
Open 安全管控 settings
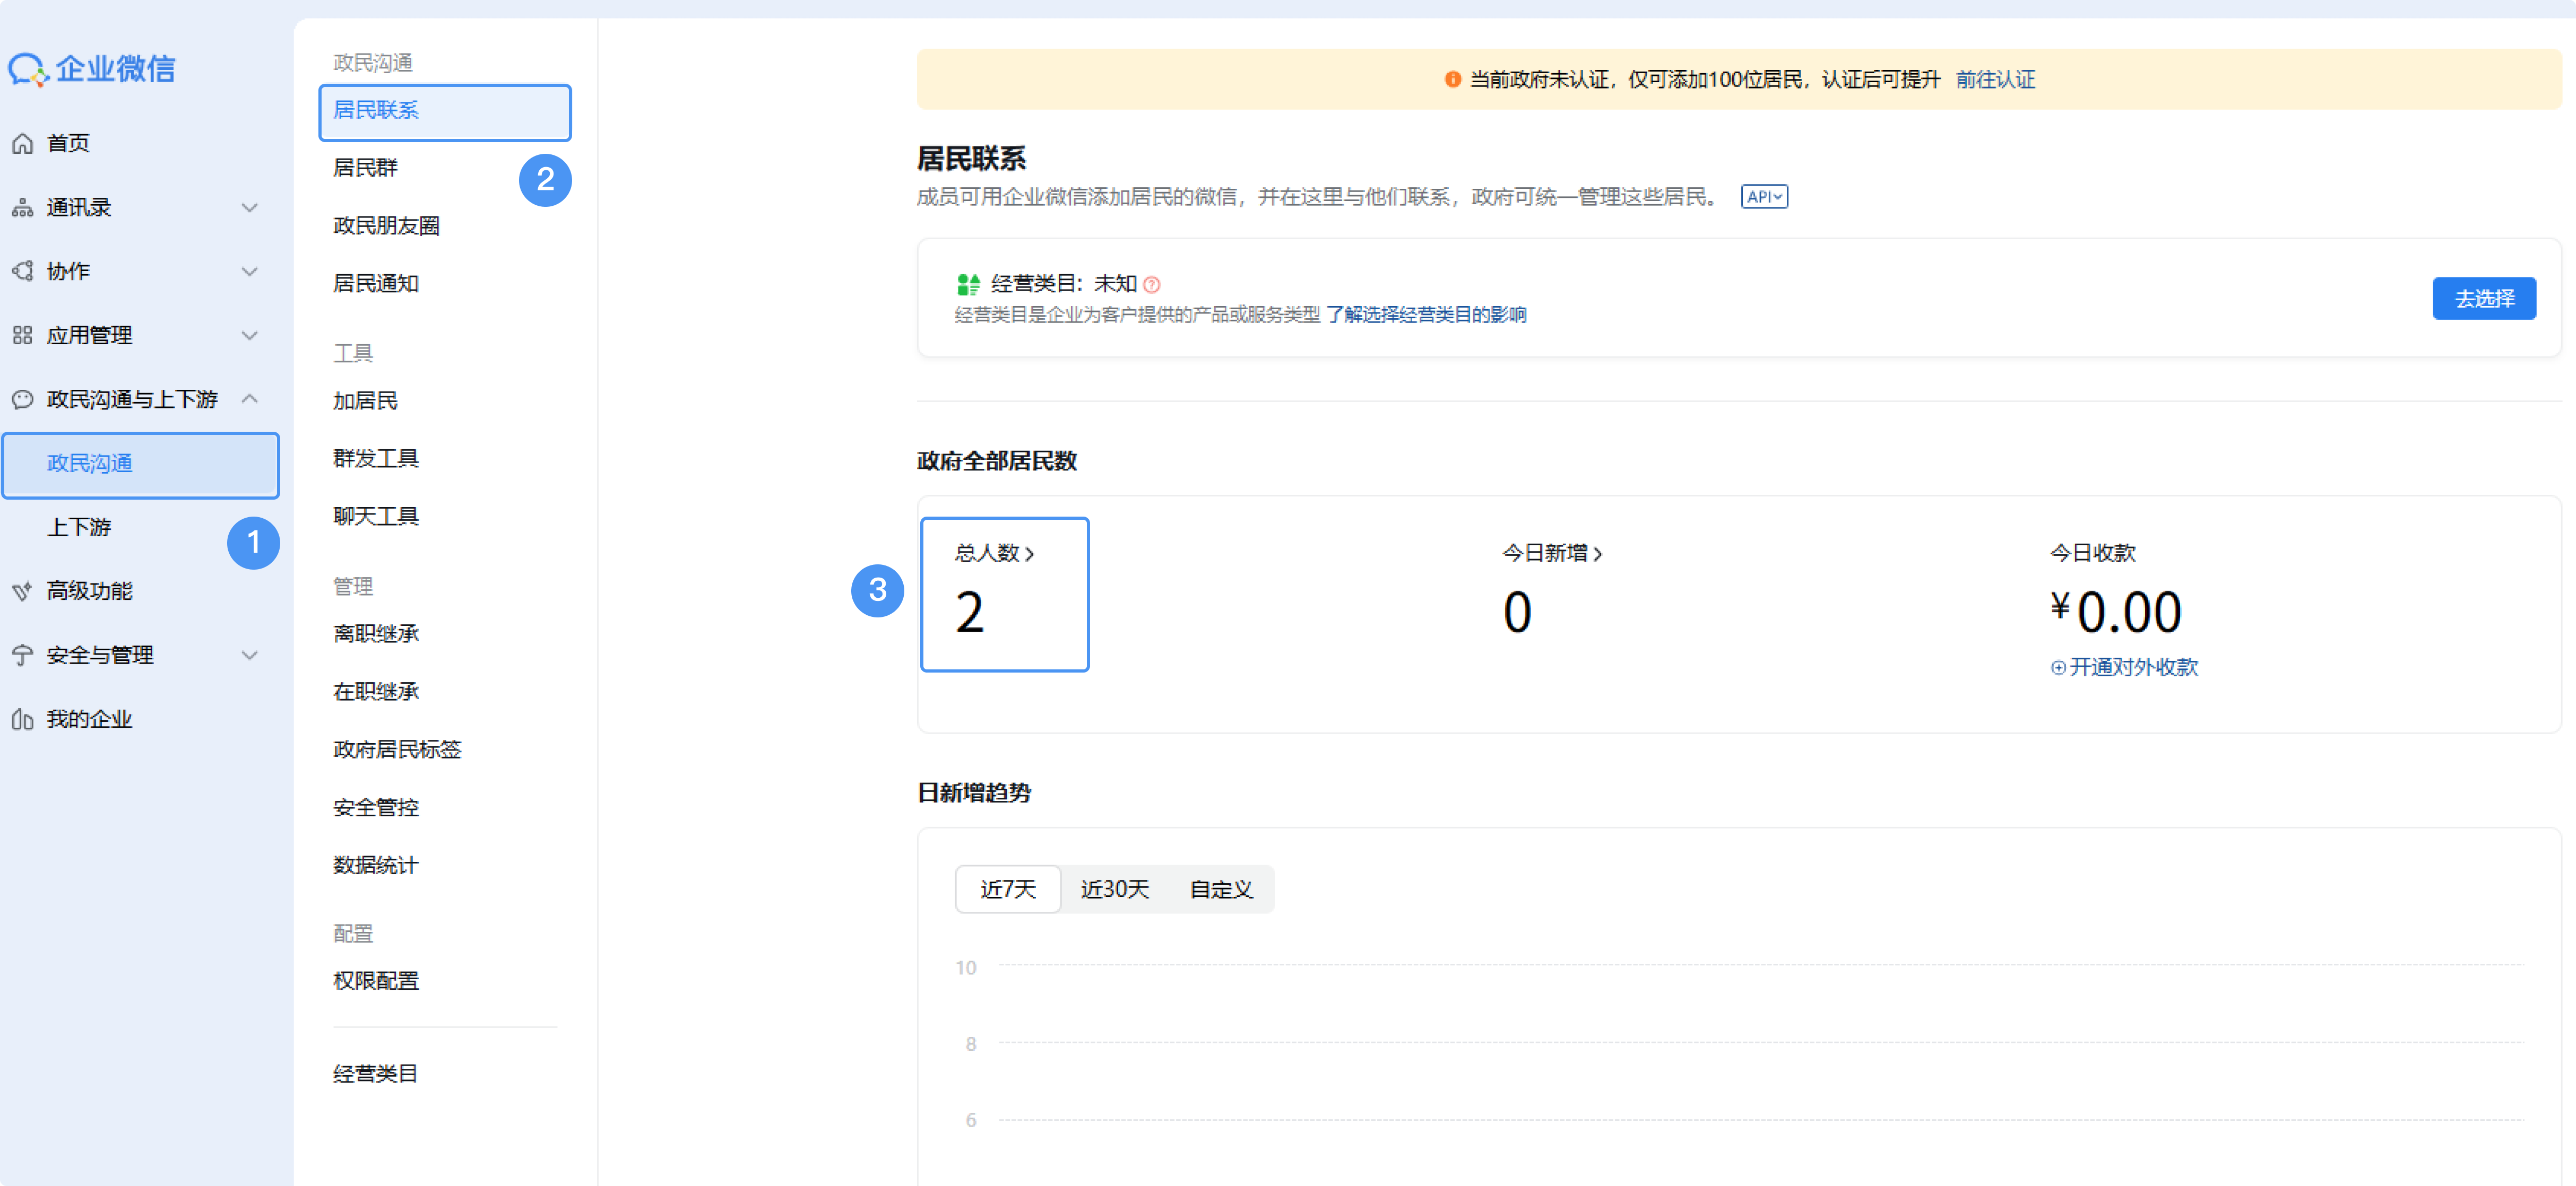(x=376, y=807)
